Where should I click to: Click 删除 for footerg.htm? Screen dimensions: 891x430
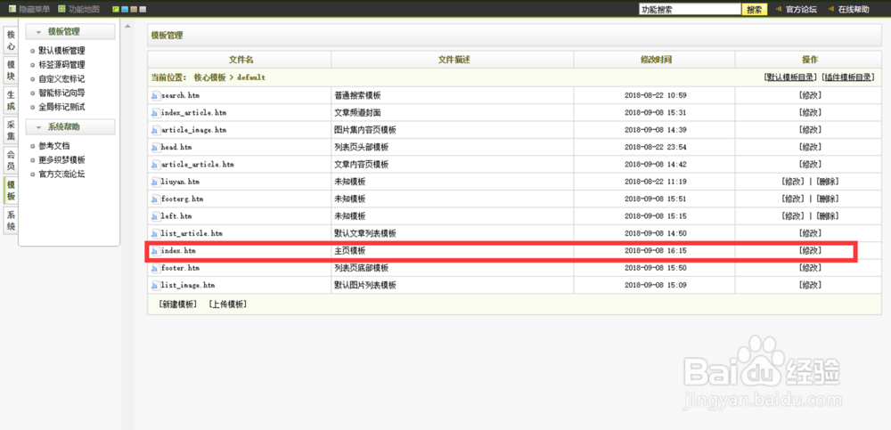pyautogui.click(x=827, y=199)
